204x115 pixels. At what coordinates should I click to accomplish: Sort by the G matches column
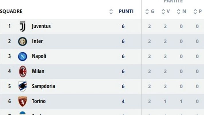pos(150,11)
